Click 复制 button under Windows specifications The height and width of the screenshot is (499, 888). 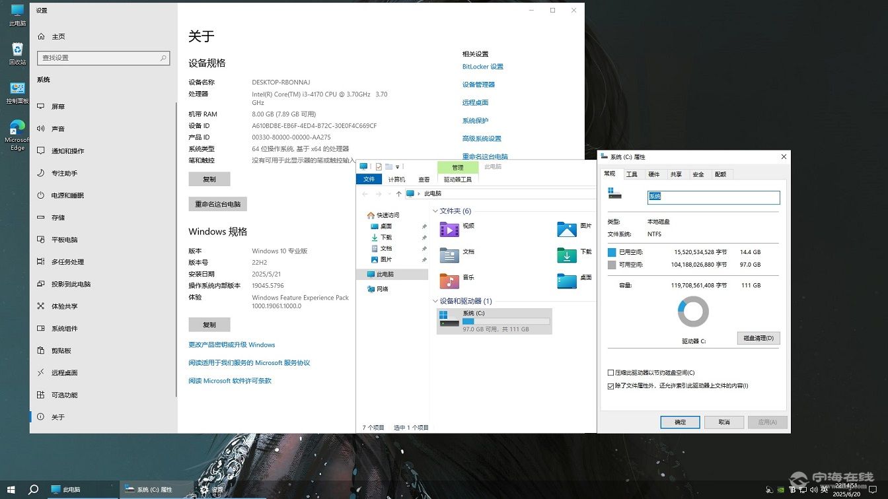(x=209, y=324)
